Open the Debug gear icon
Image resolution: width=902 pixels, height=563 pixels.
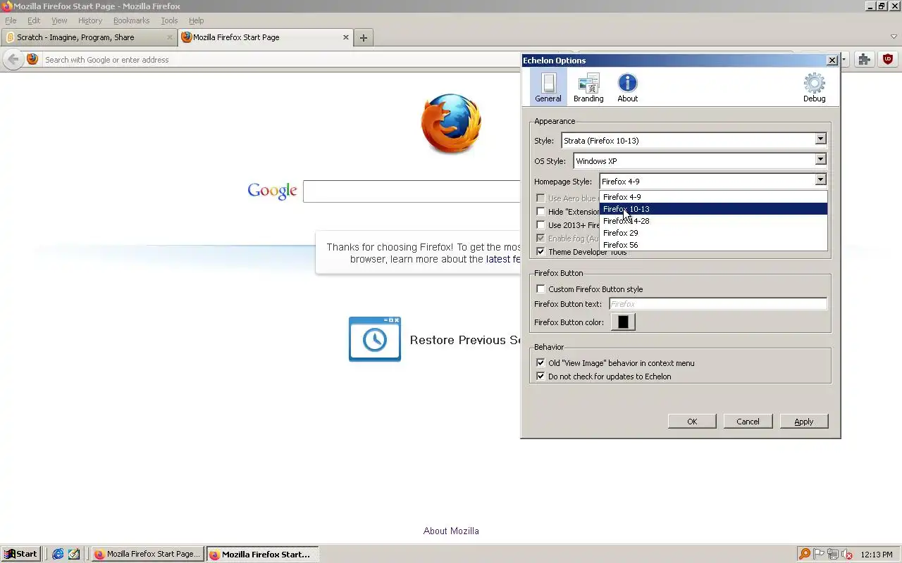pyautogui.click(x=814, y=87)
